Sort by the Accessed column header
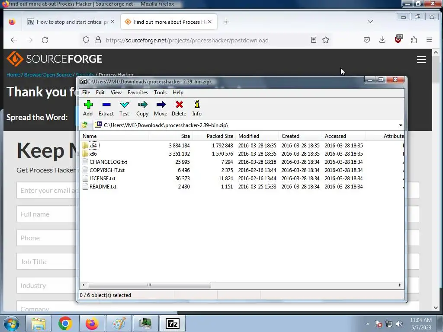The image size is (443, 332). (343, 136)
